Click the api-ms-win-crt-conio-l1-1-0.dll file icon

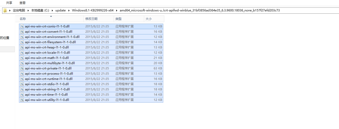[x=22, y=26]
